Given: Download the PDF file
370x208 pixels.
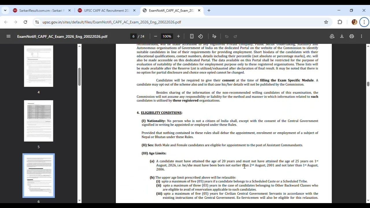Looking at the screenshot, I should coord(342,36).
